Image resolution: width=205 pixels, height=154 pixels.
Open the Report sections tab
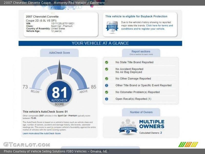(x=141, y=52)
